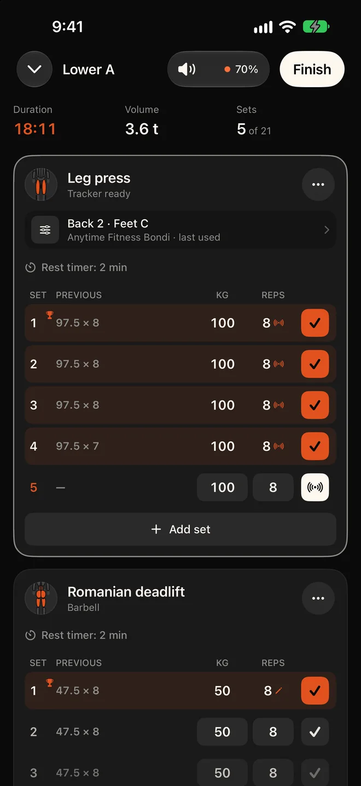The height and width of the screenshot is (786, 361).
Task: Tap the Leg press muscle diagram icon
Action: (41, 185)
